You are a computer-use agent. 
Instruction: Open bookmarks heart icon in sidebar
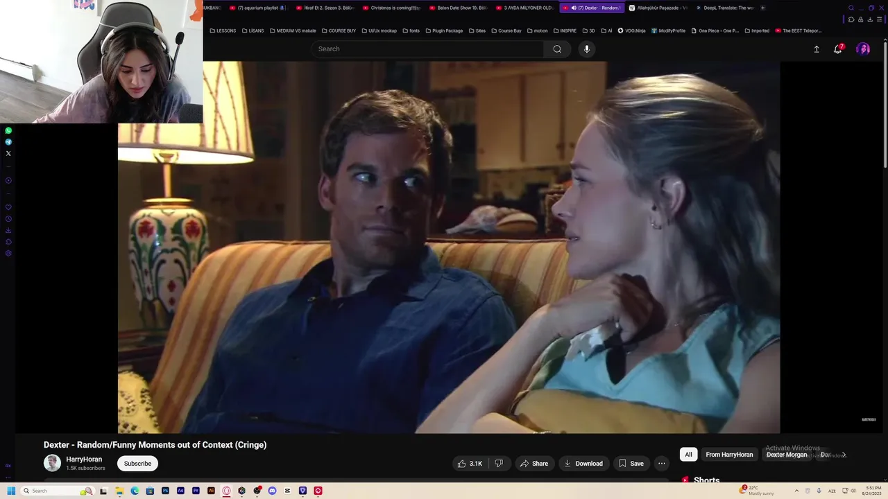(8, 207)
